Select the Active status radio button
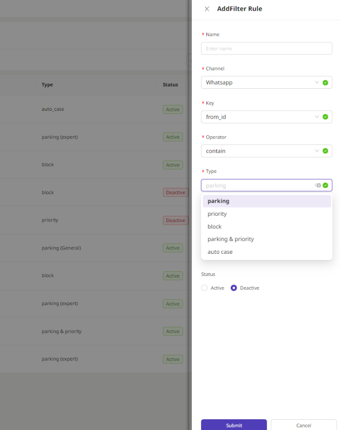 pyautogui.click(x=204, y=288)
